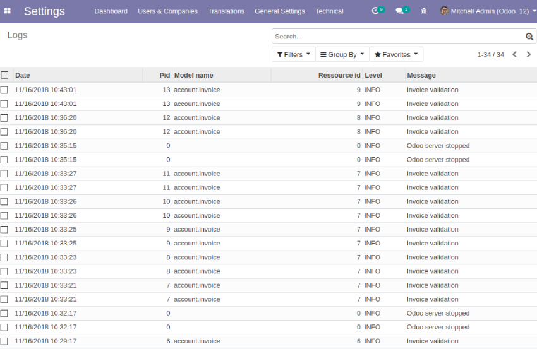
Task: Toggle the select-all checkbox in header
Action: tap(4, 75)
